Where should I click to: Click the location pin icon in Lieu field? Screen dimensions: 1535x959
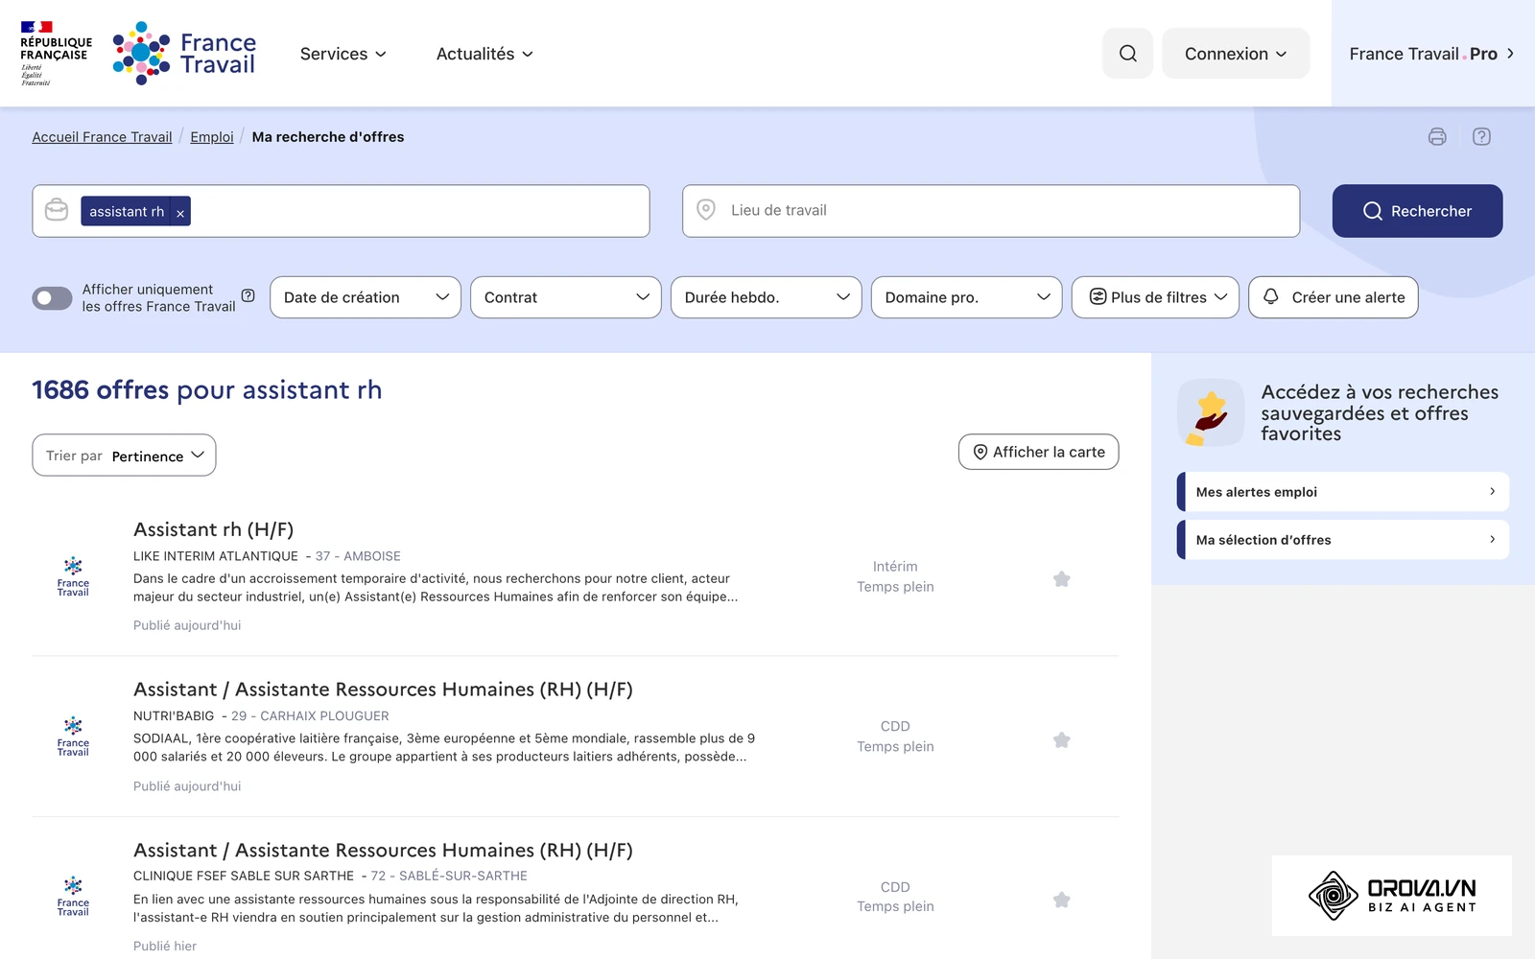point(706,210)
